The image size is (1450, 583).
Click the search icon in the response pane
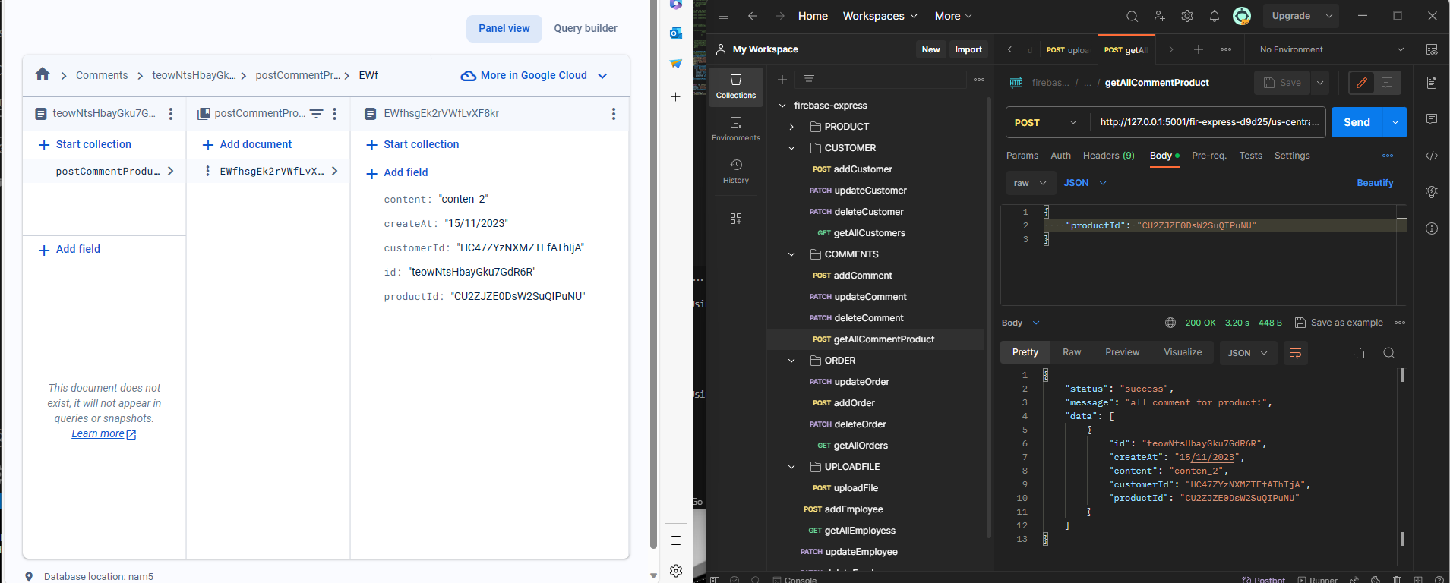pos(1388,353)
